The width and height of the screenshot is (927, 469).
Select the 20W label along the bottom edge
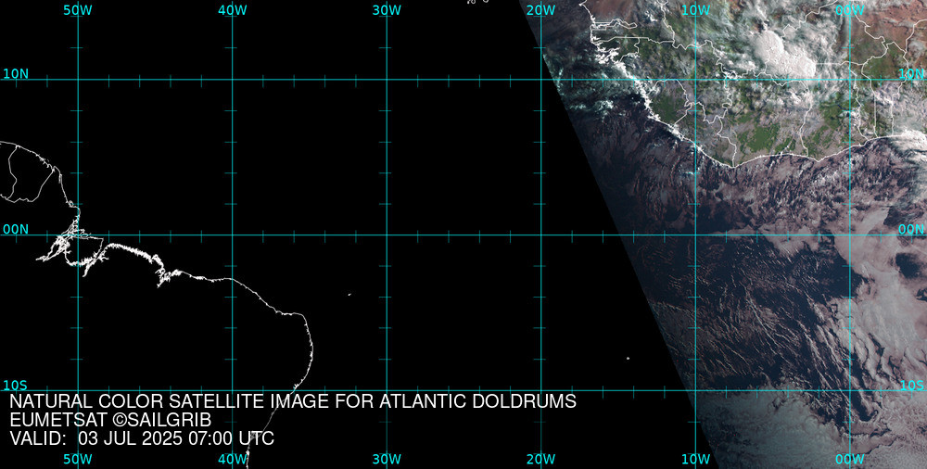(x=541, y=460)
